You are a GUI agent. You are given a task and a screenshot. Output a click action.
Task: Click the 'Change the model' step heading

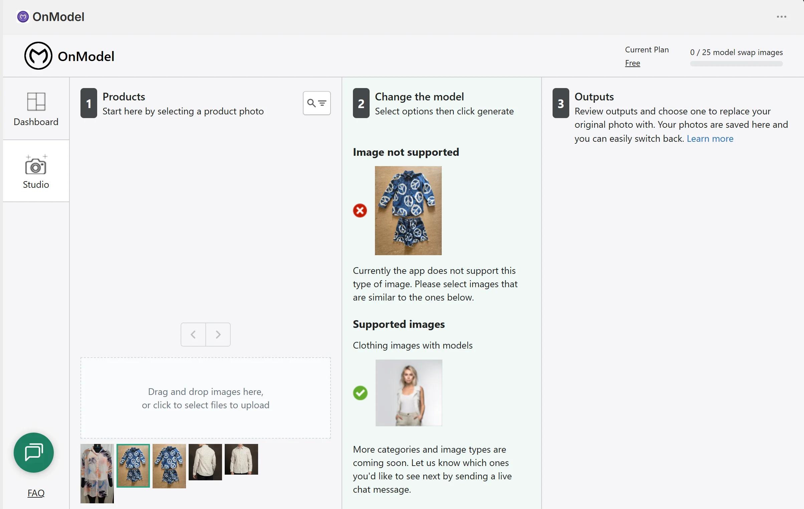point(419,97)
